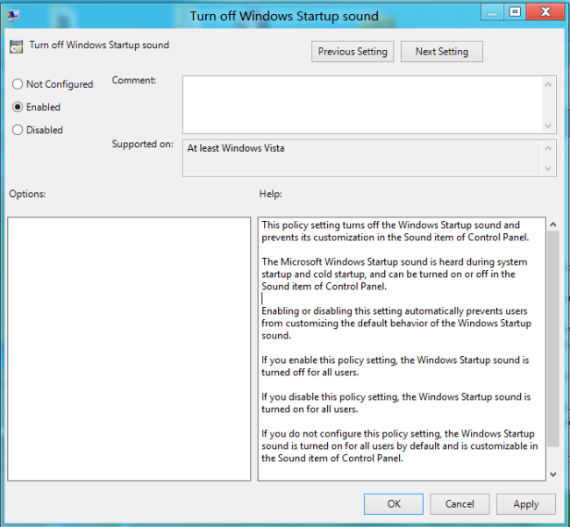Click Supported on box scroll down arrow
The image size is (570, 527).
coord(549,168)
